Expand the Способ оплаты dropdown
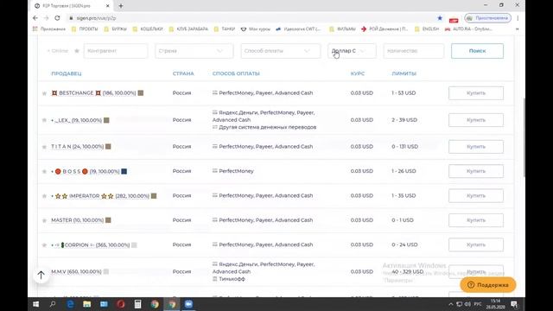This screenshot has height=311, width=553. [281, 51]
